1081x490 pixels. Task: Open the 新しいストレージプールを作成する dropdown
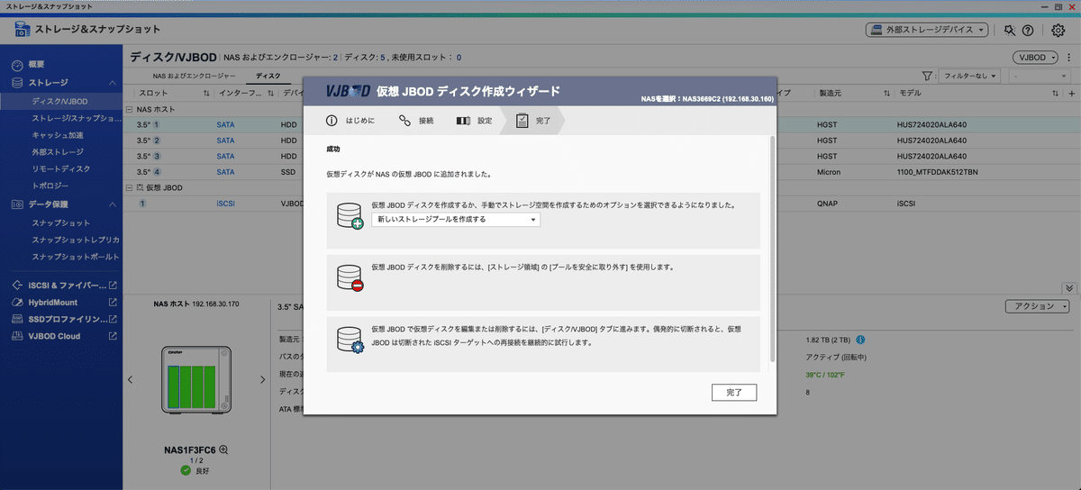click(456, 219)
